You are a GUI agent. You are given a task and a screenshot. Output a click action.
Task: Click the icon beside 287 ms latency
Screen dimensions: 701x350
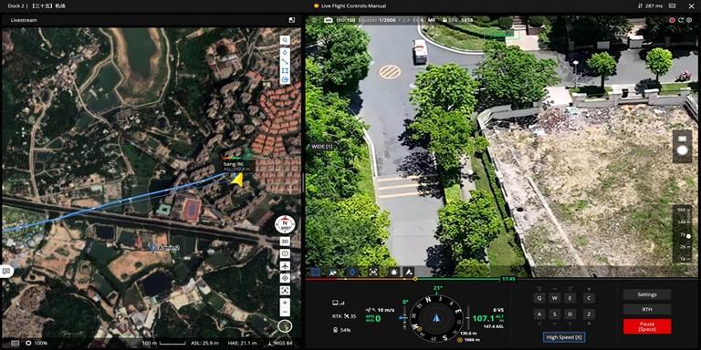click(672, 5)
